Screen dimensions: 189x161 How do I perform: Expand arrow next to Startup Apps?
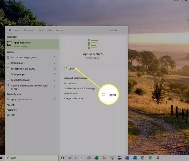(55, 74)
